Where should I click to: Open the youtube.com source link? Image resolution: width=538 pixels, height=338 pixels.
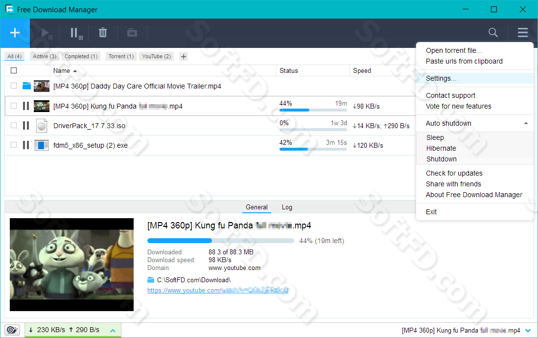coord(218,291)
